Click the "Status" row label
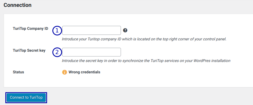Image resolution: width=253 pixels, height=105 pixels. click(x=18, y=72)
